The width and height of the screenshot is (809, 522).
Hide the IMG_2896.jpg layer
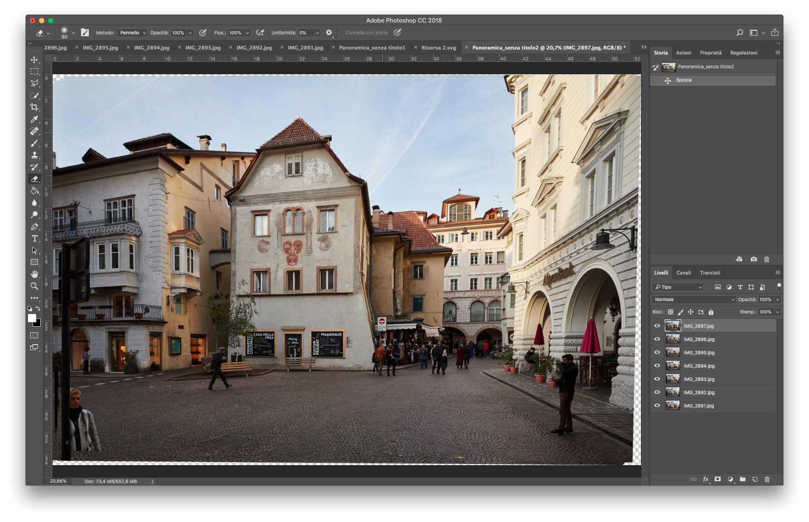(x=657, y=339)
